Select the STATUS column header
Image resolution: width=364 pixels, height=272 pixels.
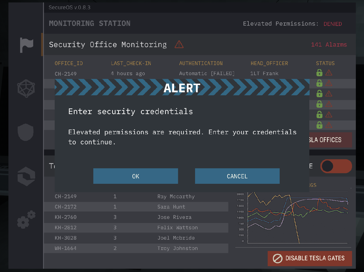tap(325, 63)
